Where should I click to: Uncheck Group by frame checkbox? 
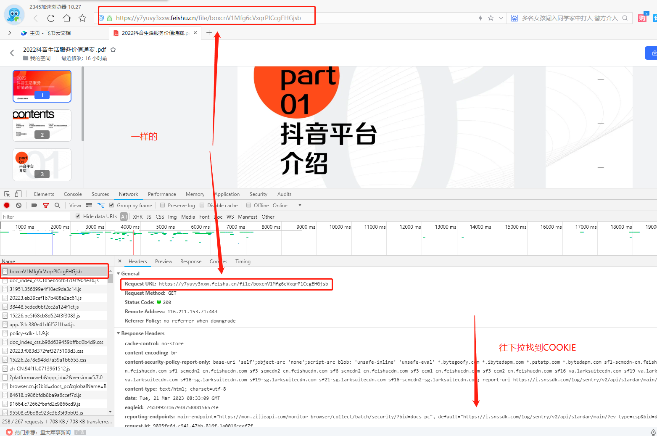[112, 205]
